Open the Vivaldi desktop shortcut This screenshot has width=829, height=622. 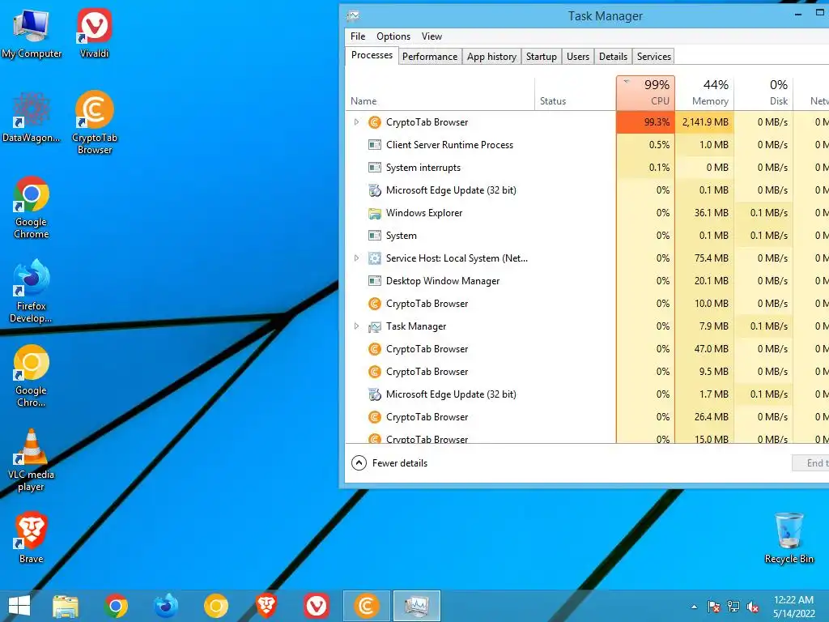(x=94, y=32)
